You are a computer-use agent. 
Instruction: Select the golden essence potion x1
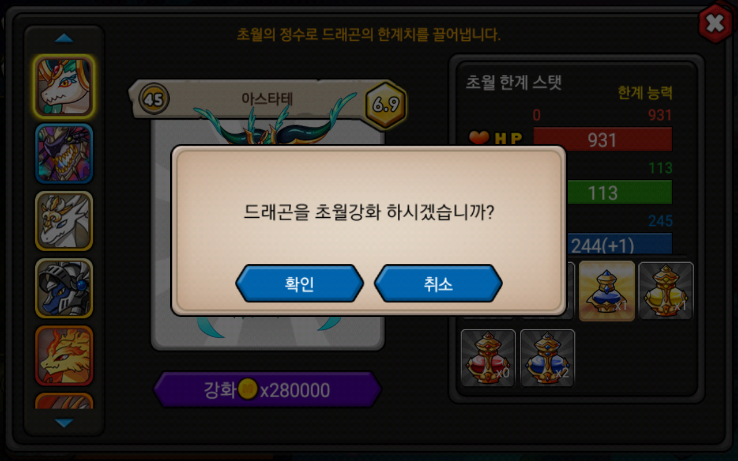click(x=666, y=290)
